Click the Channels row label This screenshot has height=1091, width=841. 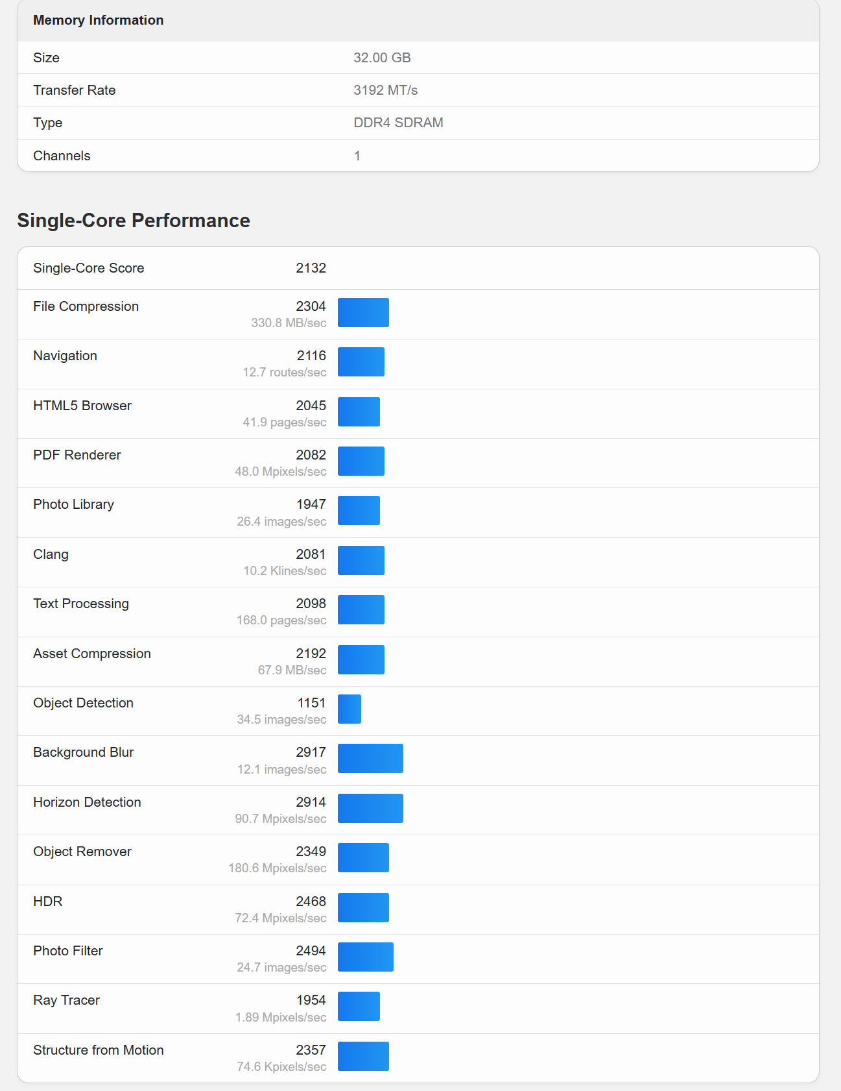(x=62, y=156)
